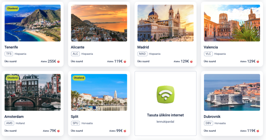Screen dimensions: 266x140
Task: Select the TFS airport code badge
Action: [x=9, y=54]
